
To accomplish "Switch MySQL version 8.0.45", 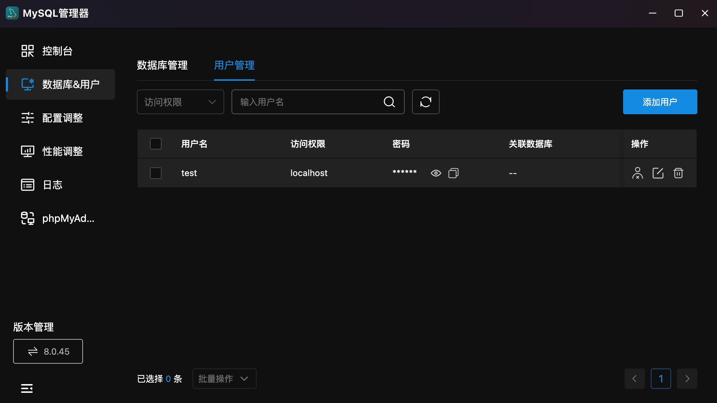I will (x=48, y=351).
